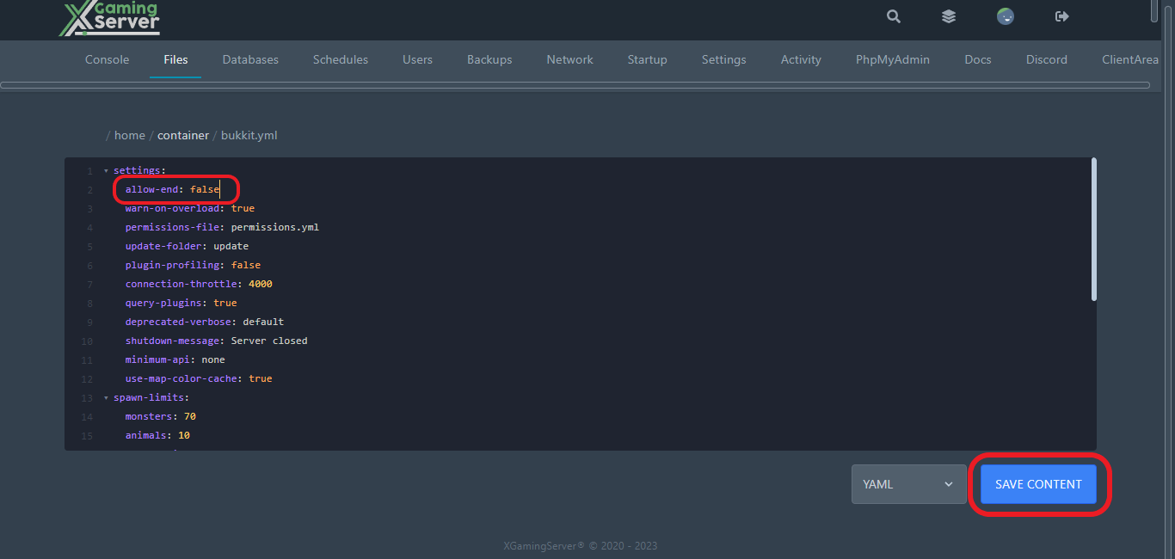Screen dimensions: 1175x559
Task: Collapse the settings section fold arrow
Action: point(106,170)
